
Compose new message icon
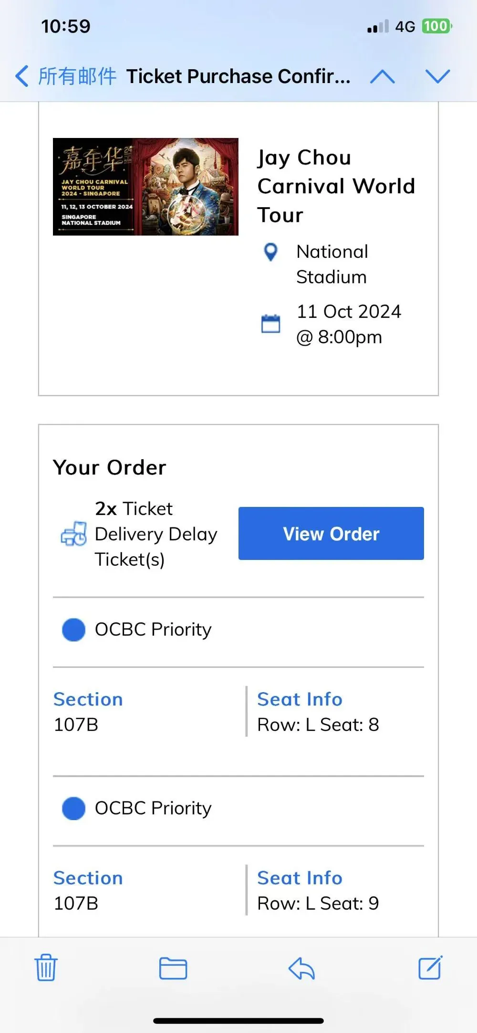pyautogui.click(x=430, y=967)
